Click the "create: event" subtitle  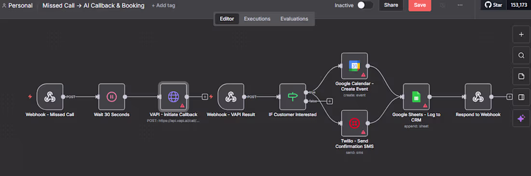point(355,95)
